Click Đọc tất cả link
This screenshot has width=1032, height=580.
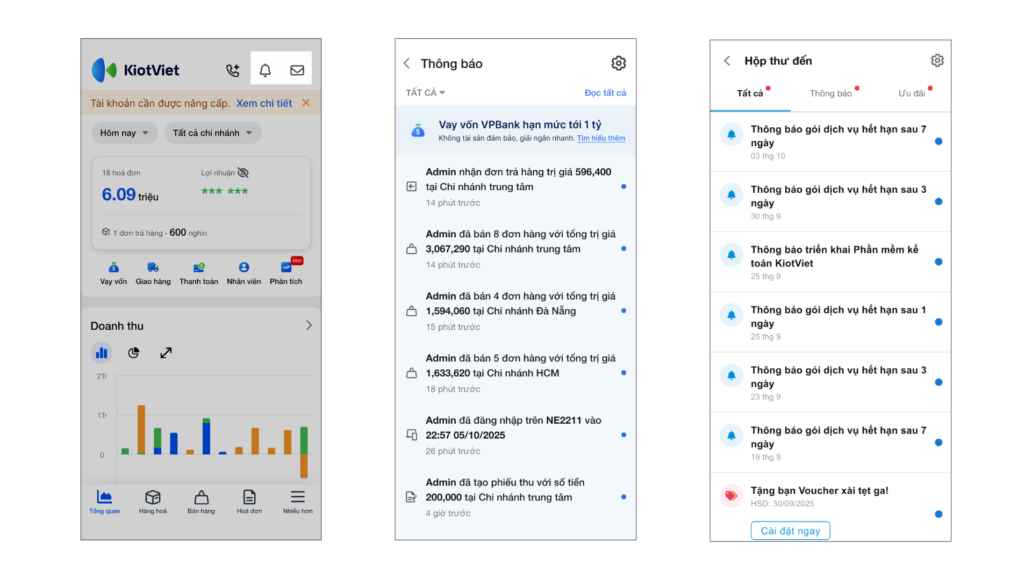[x=605, y=93]
